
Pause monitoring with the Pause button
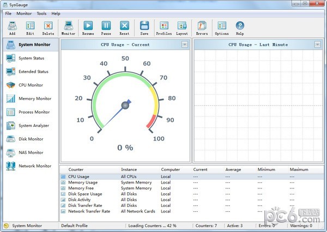click(x=106, y=28)
